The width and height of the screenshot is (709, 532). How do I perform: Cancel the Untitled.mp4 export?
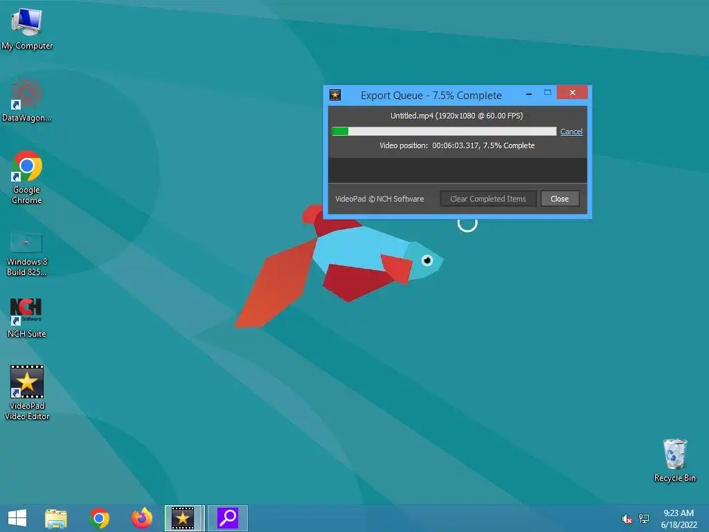point(571,132)
